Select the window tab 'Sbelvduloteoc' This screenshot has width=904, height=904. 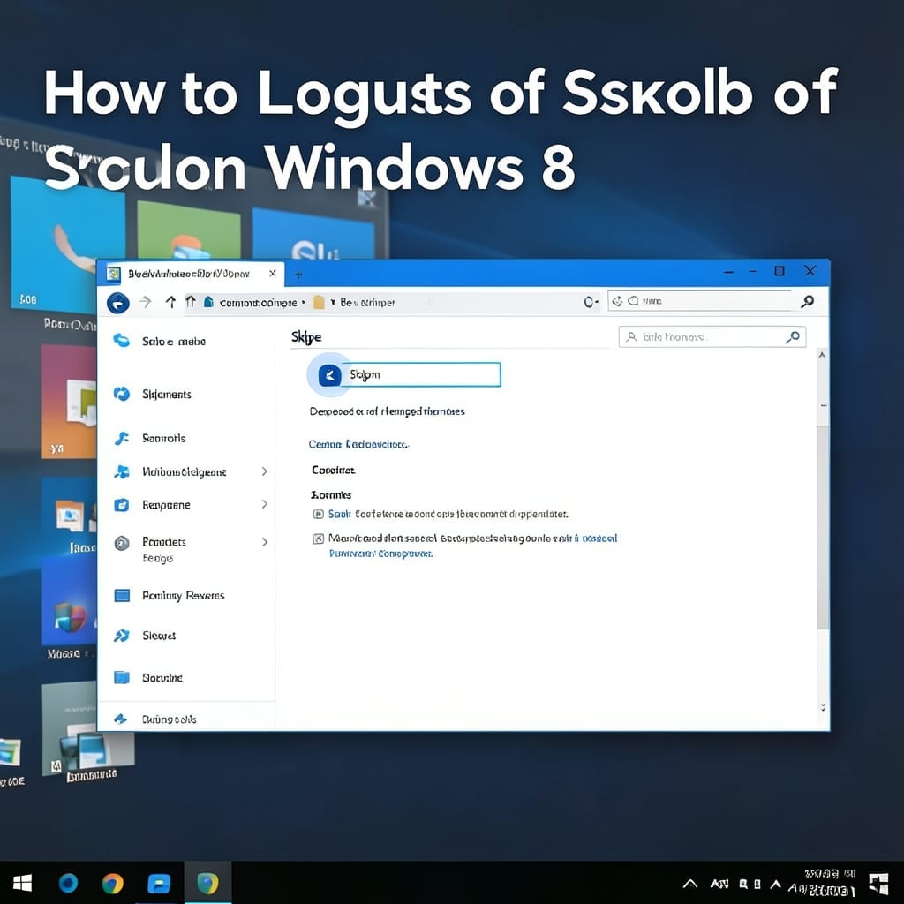point(189,274)
